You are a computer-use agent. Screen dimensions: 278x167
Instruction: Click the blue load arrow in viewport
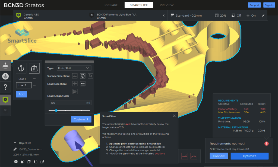[x=83, y=153]
